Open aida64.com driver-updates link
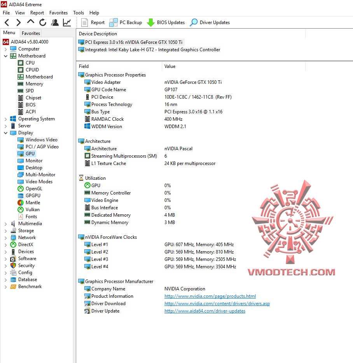The width and height of the screenshot is (353, 363). pos(205,311)
